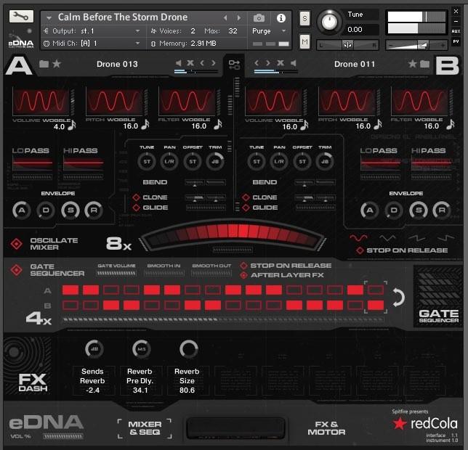Favorite Drone 013 with star icon
The width and height of the screenshot is (468, 450).
[x=57, y=64]
